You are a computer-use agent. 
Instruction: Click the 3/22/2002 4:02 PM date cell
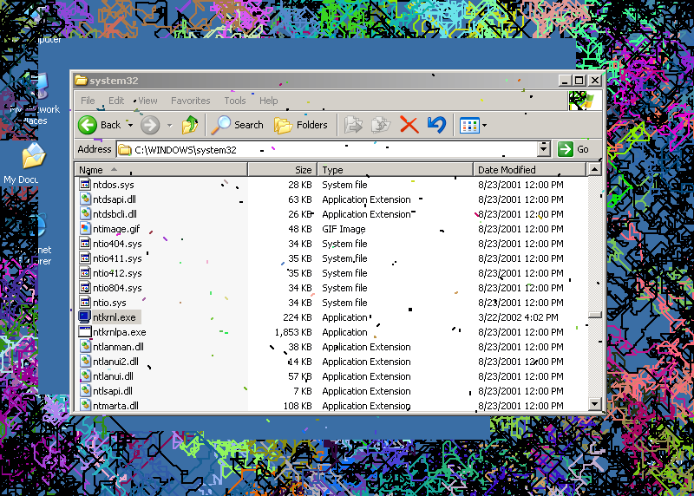point(518,317)
